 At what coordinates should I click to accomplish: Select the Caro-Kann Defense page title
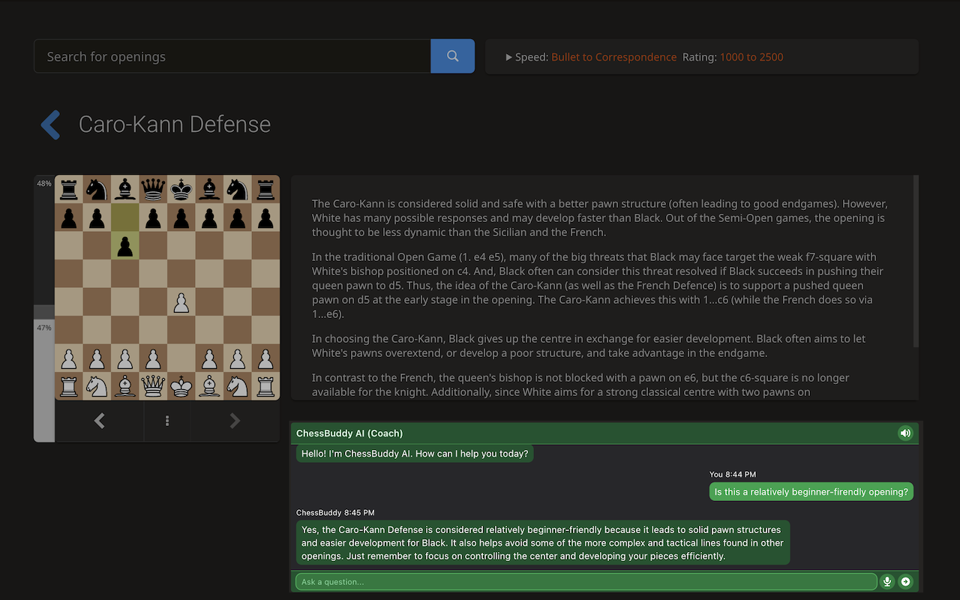[x=174, y=124]
